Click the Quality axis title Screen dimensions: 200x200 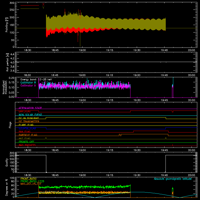(7, 162)
